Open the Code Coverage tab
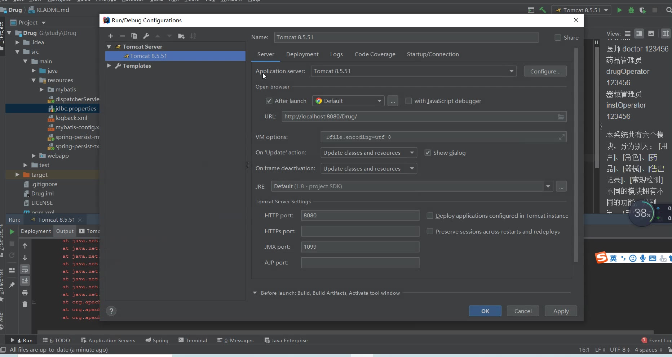Image resolution: width=672 pixels, height=357 pixels. click(x=375, y=54)
